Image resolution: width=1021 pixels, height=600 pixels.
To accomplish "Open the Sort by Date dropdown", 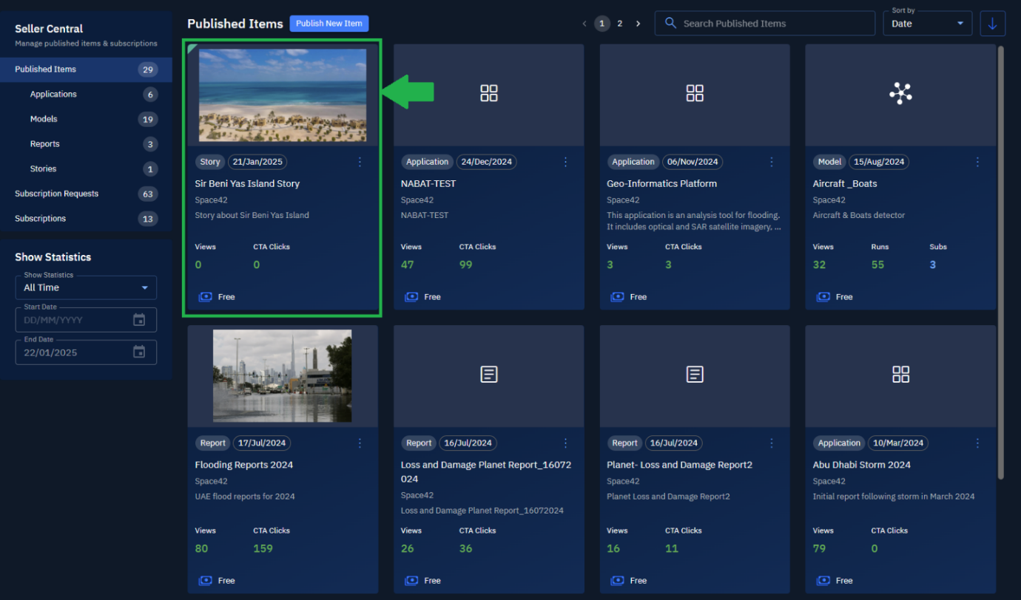I will coord(927,24).
